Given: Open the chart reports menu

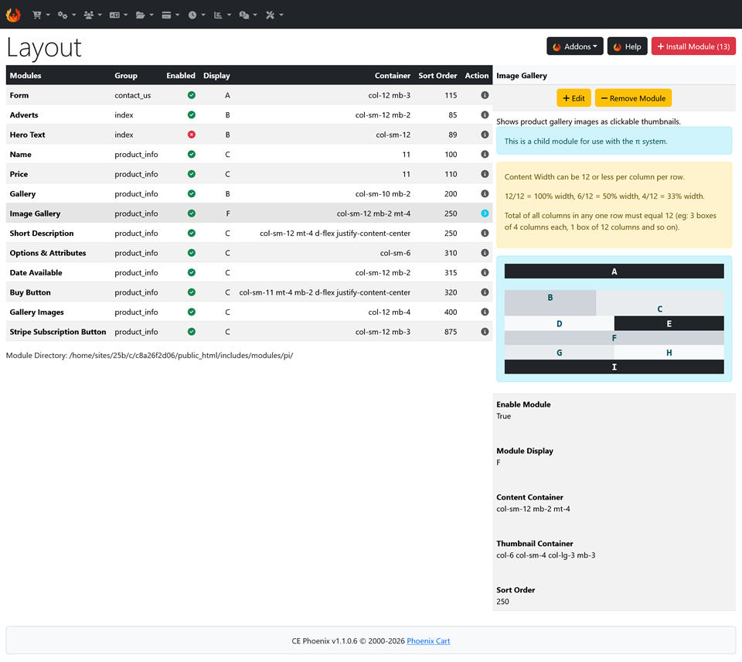Looking at the screenshot, I should 223,15.
